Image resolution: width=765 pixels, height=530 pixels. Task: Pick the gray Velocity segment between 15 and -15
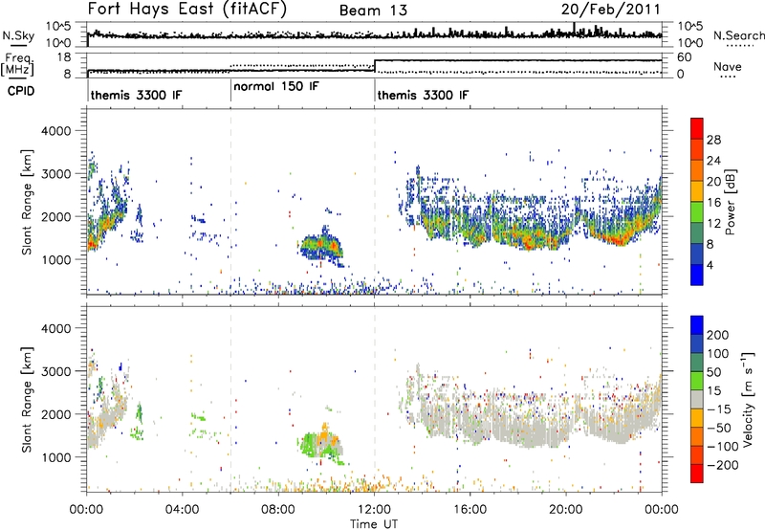click(x=697, y=399)
